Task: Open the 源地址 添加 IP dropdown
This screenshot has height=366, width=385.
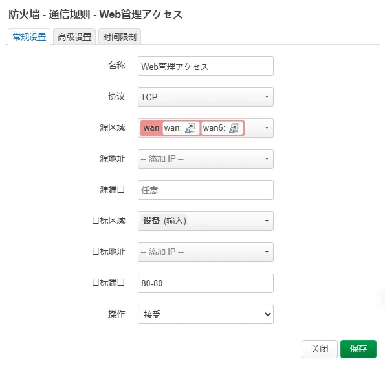Action: pos(206,159)
